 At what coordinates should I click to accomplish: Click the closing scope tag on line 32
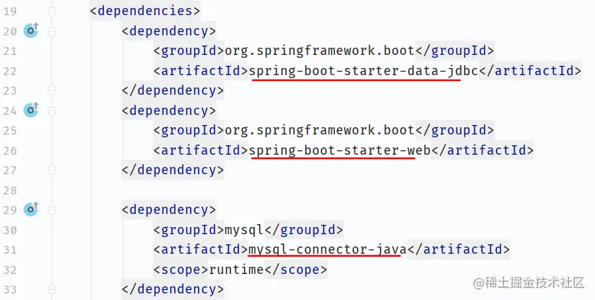pos(295,270)
